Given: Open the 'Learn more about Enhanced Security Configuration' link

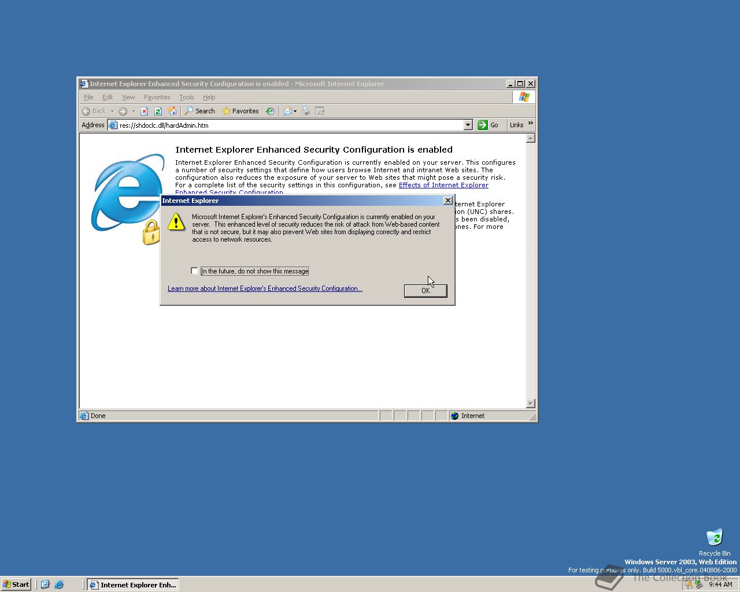Looking at the screenshot, I should 265,288.
